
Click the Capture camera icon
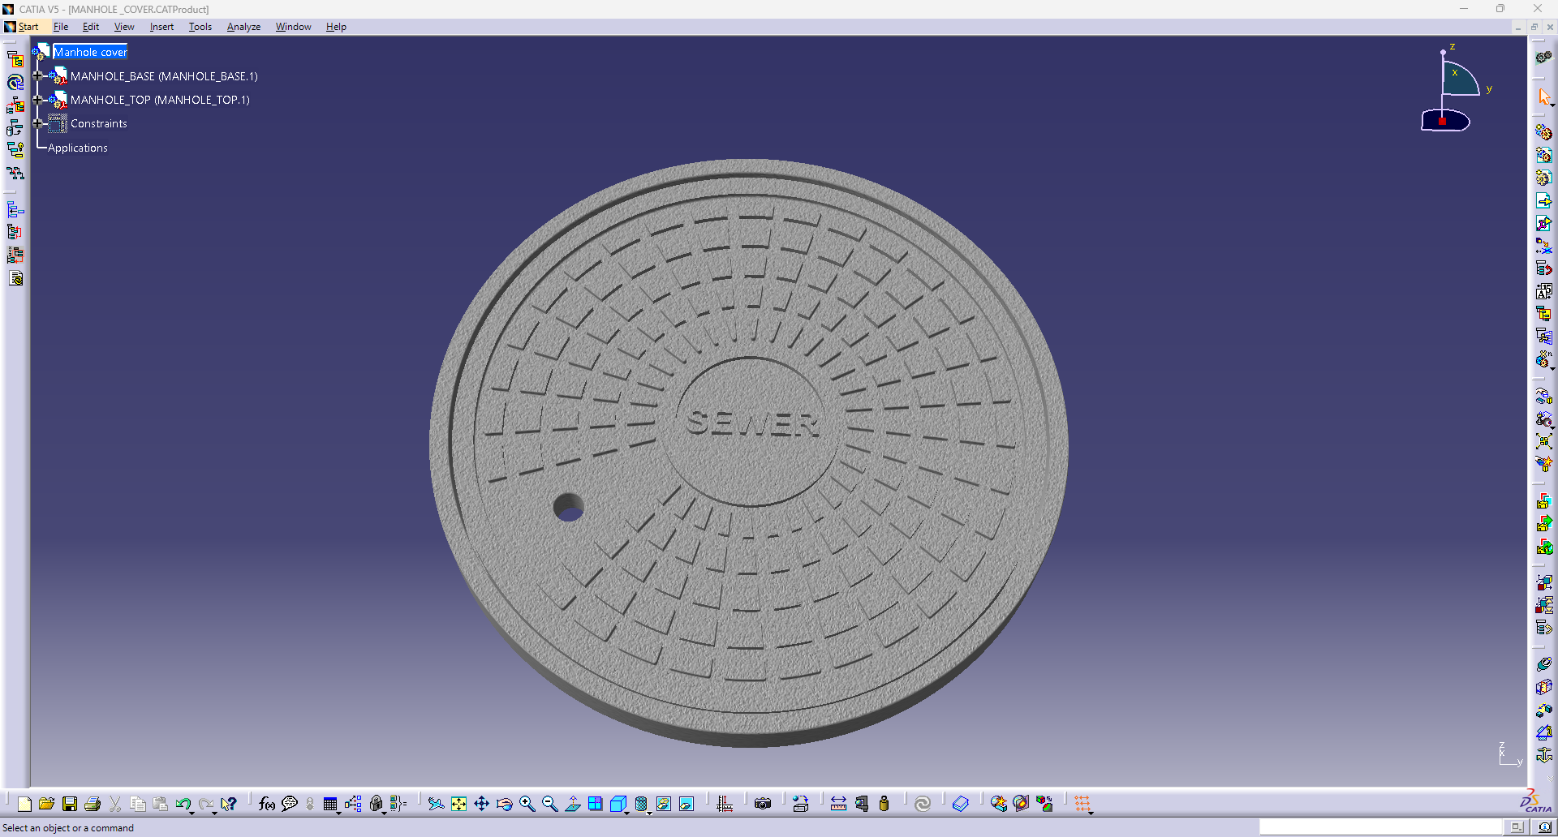pos(763,804)
